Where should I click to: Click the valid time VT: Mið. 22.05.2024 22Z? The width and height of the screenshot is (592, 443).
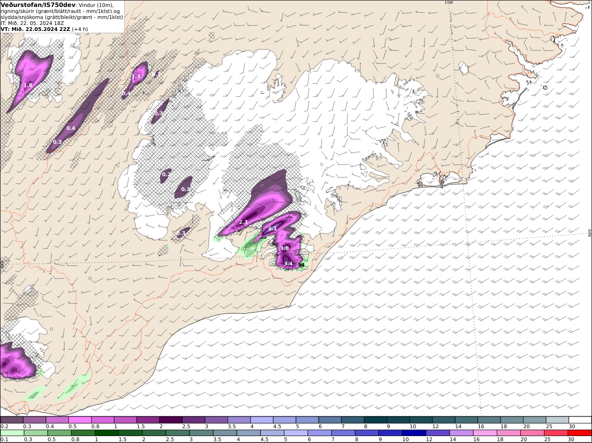coord(36,29)
